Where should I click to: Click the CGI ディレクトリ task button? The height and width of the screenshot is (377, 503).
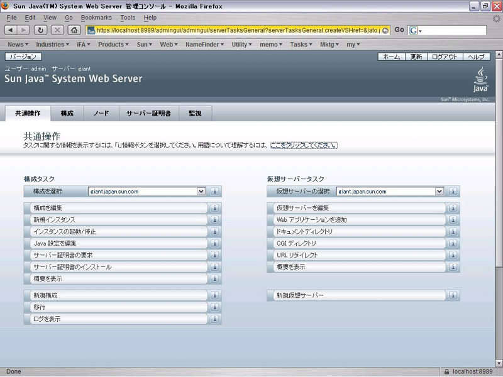(359, 243)
